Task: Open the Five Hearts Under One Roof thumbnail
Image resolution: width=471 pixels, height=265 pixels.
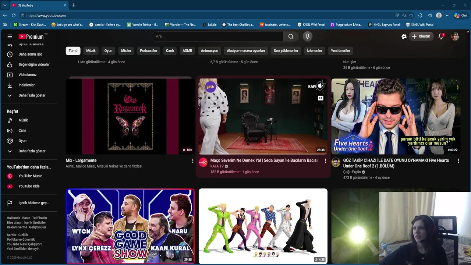Action: pos(396,116)
